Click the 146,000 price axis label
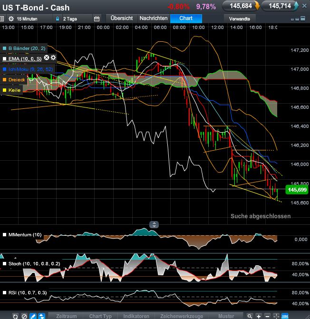The width and height of the screenshot is (310, 319). (x=300, y=164)
